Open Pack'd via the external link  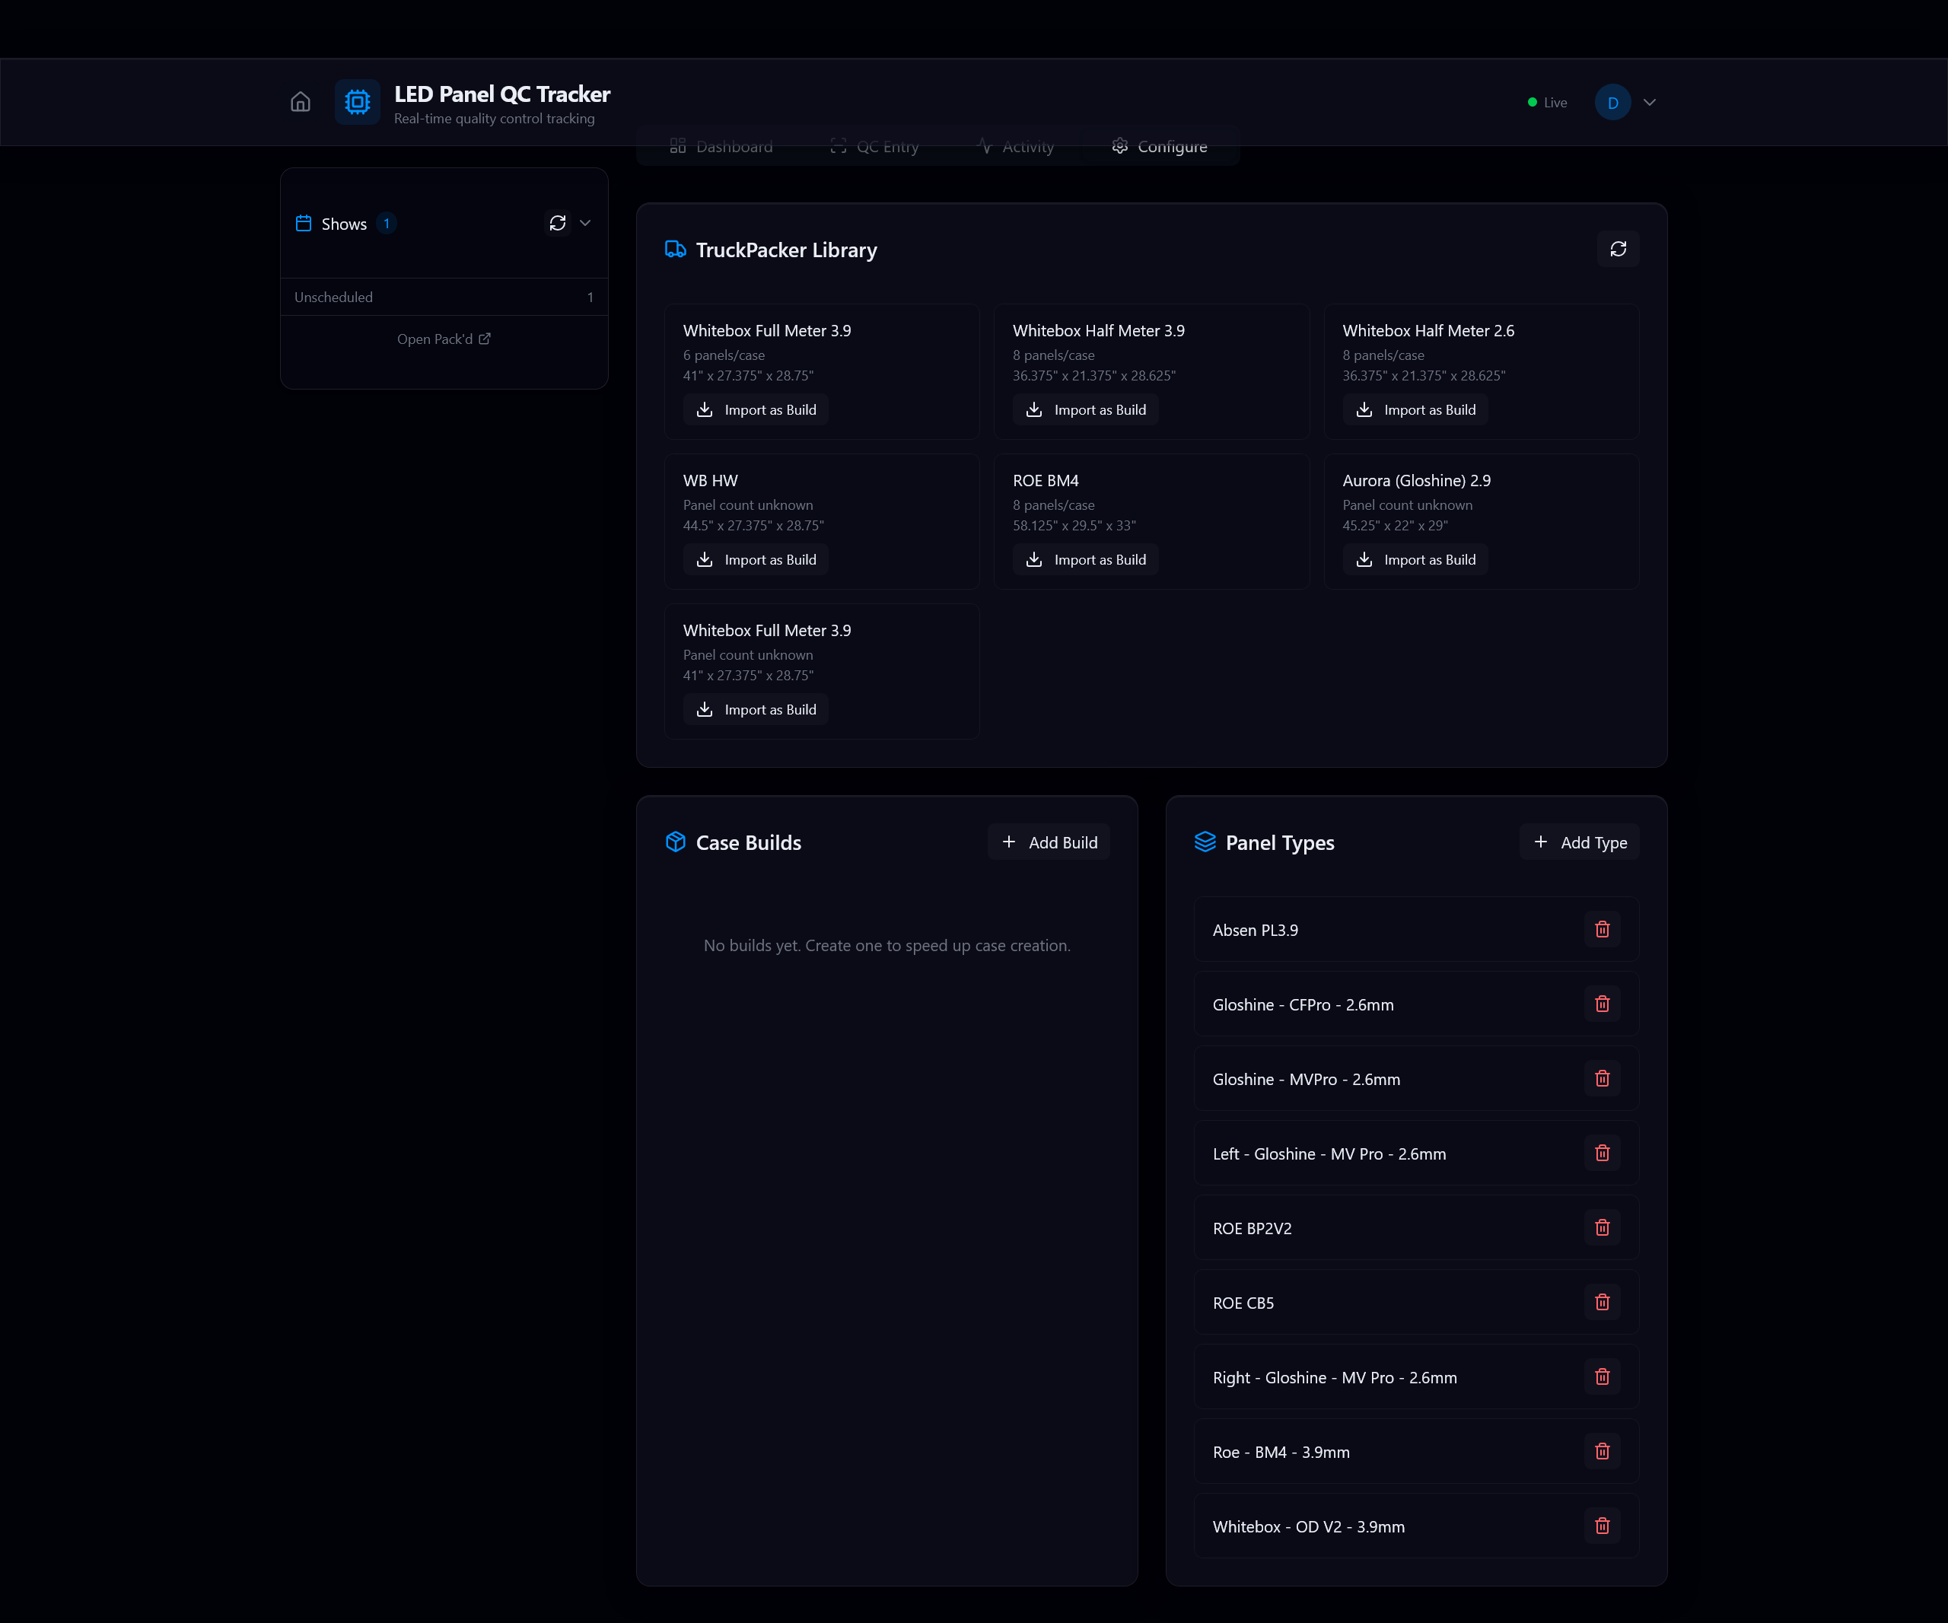click(x=444, y=339)
